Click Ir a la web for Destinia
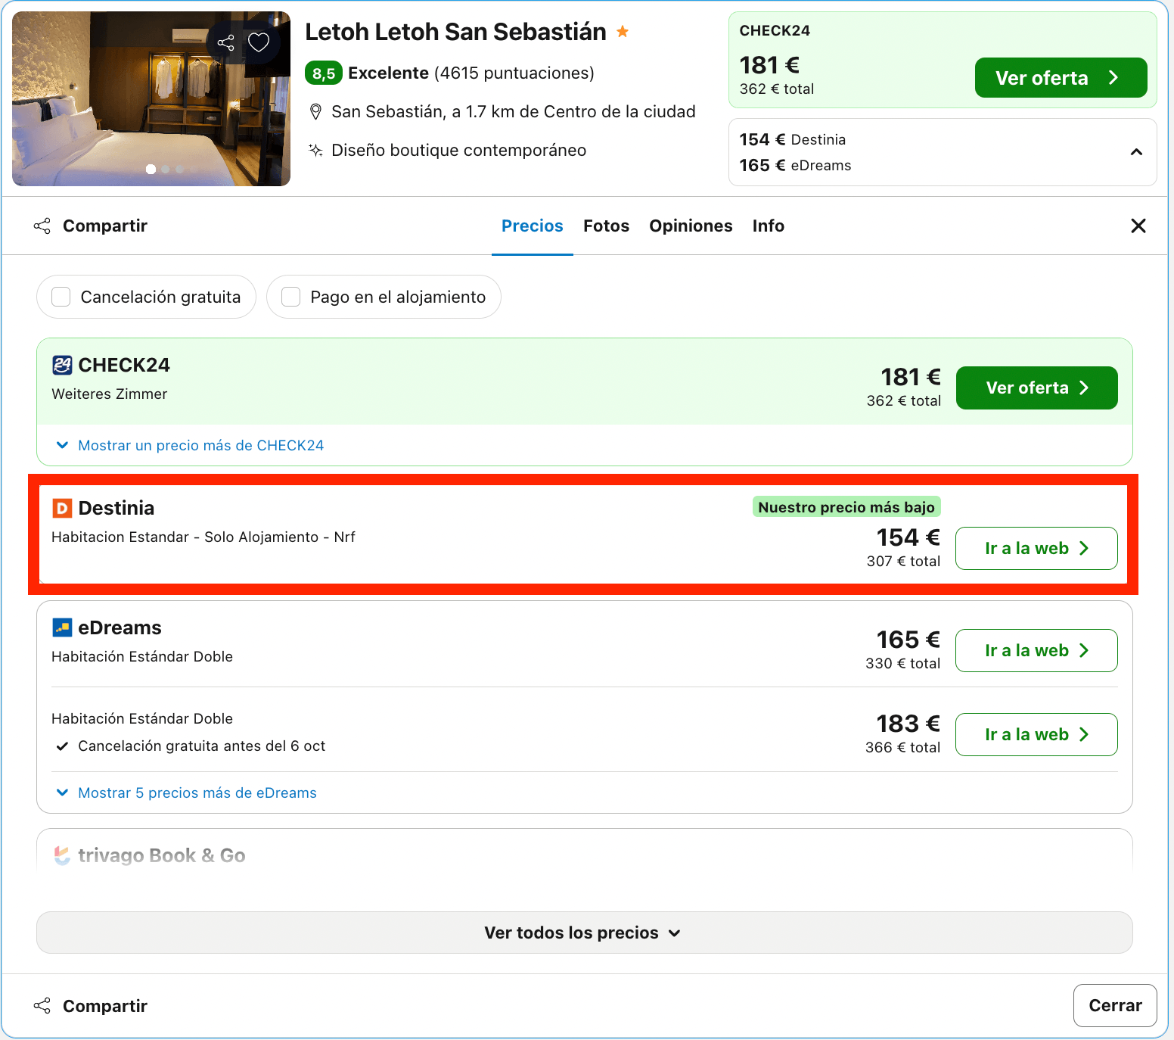1174x1040 pixels. tap(1036, 548)
